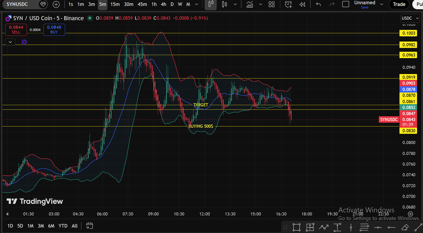
Task: Select the eraser tool
Action: pos(405,227)
